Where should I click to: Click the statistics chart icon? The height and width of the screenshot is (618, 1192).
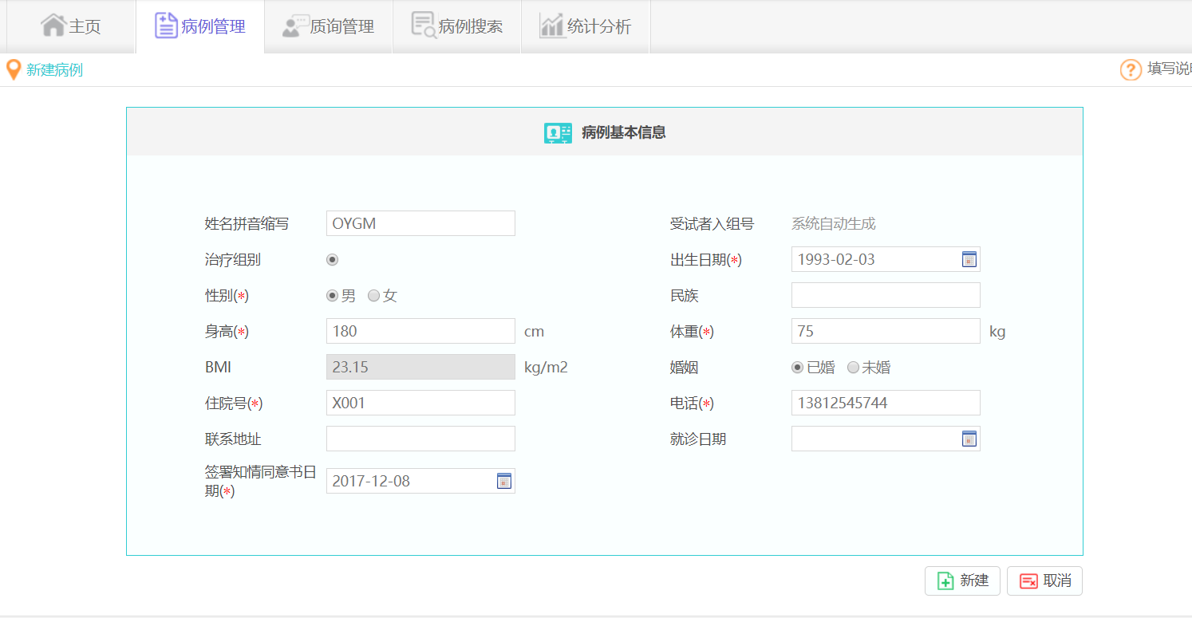tap(551, 26)
